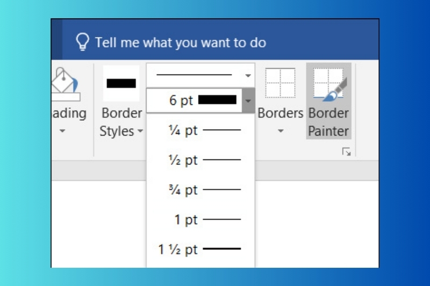Click the Tell me what you want to do box
430x286 pixels.
181,42
